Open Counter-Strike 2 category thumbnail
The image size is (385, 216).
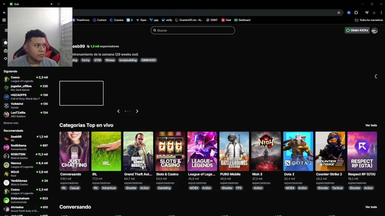click(x=330, y=151)
